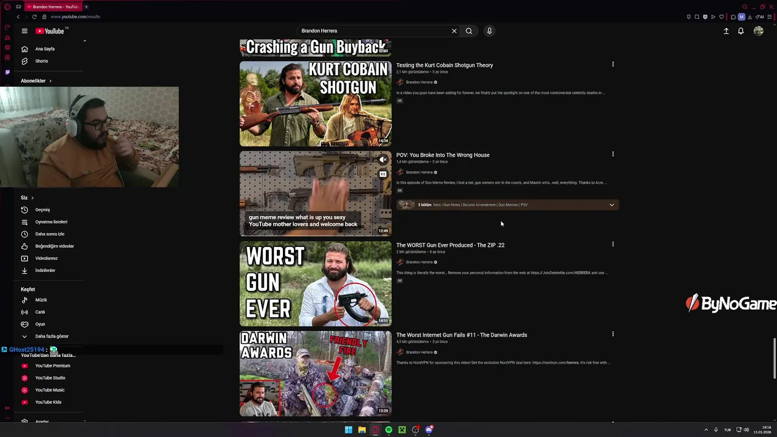Open Brandon Herrera channel under Kurt Cobain video
Image resolution: width=777 pixels, height=437 pixels.
pos(419,83)
